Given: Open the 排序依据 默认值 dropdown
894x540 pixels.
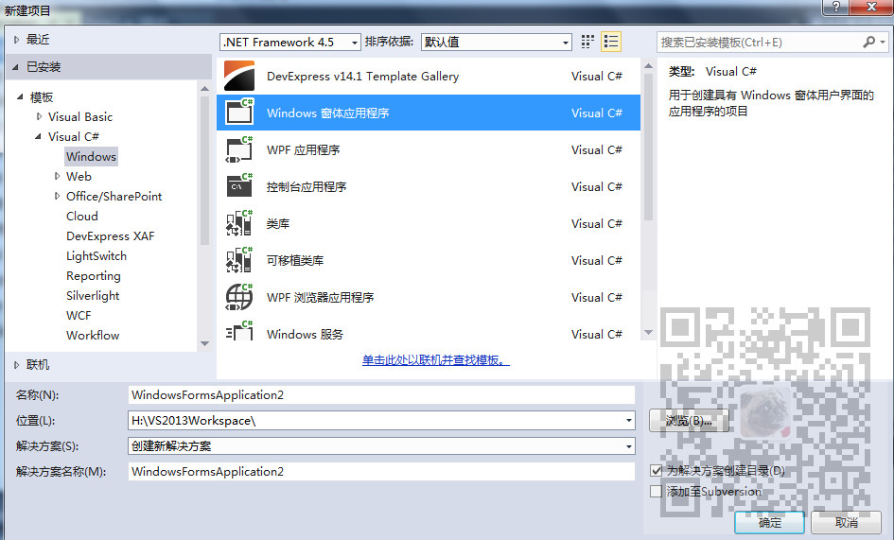Looking at the screenshot, I should tap(565, 43).
